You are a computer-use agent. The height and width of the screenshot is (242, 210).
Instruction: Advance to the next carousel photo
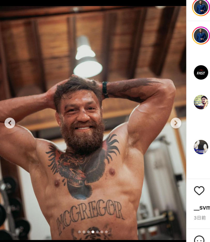[176, 123]
